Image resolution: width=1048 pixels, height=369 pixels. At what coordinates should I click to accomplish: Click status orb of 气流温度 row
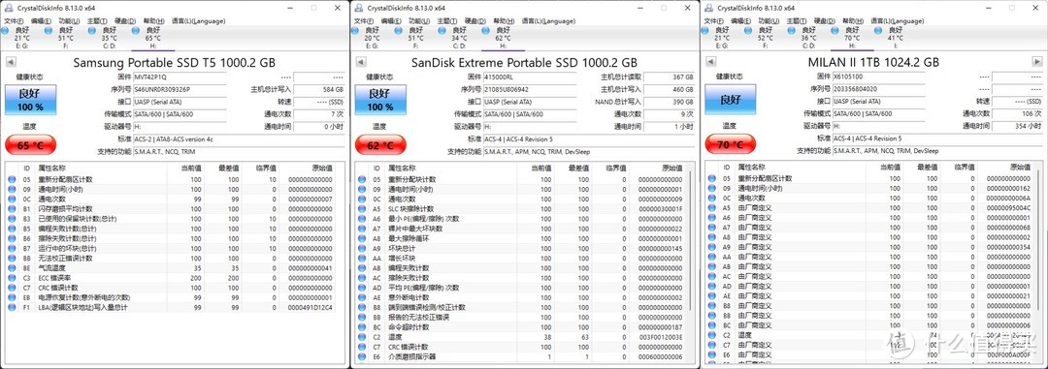coord(12,268)
